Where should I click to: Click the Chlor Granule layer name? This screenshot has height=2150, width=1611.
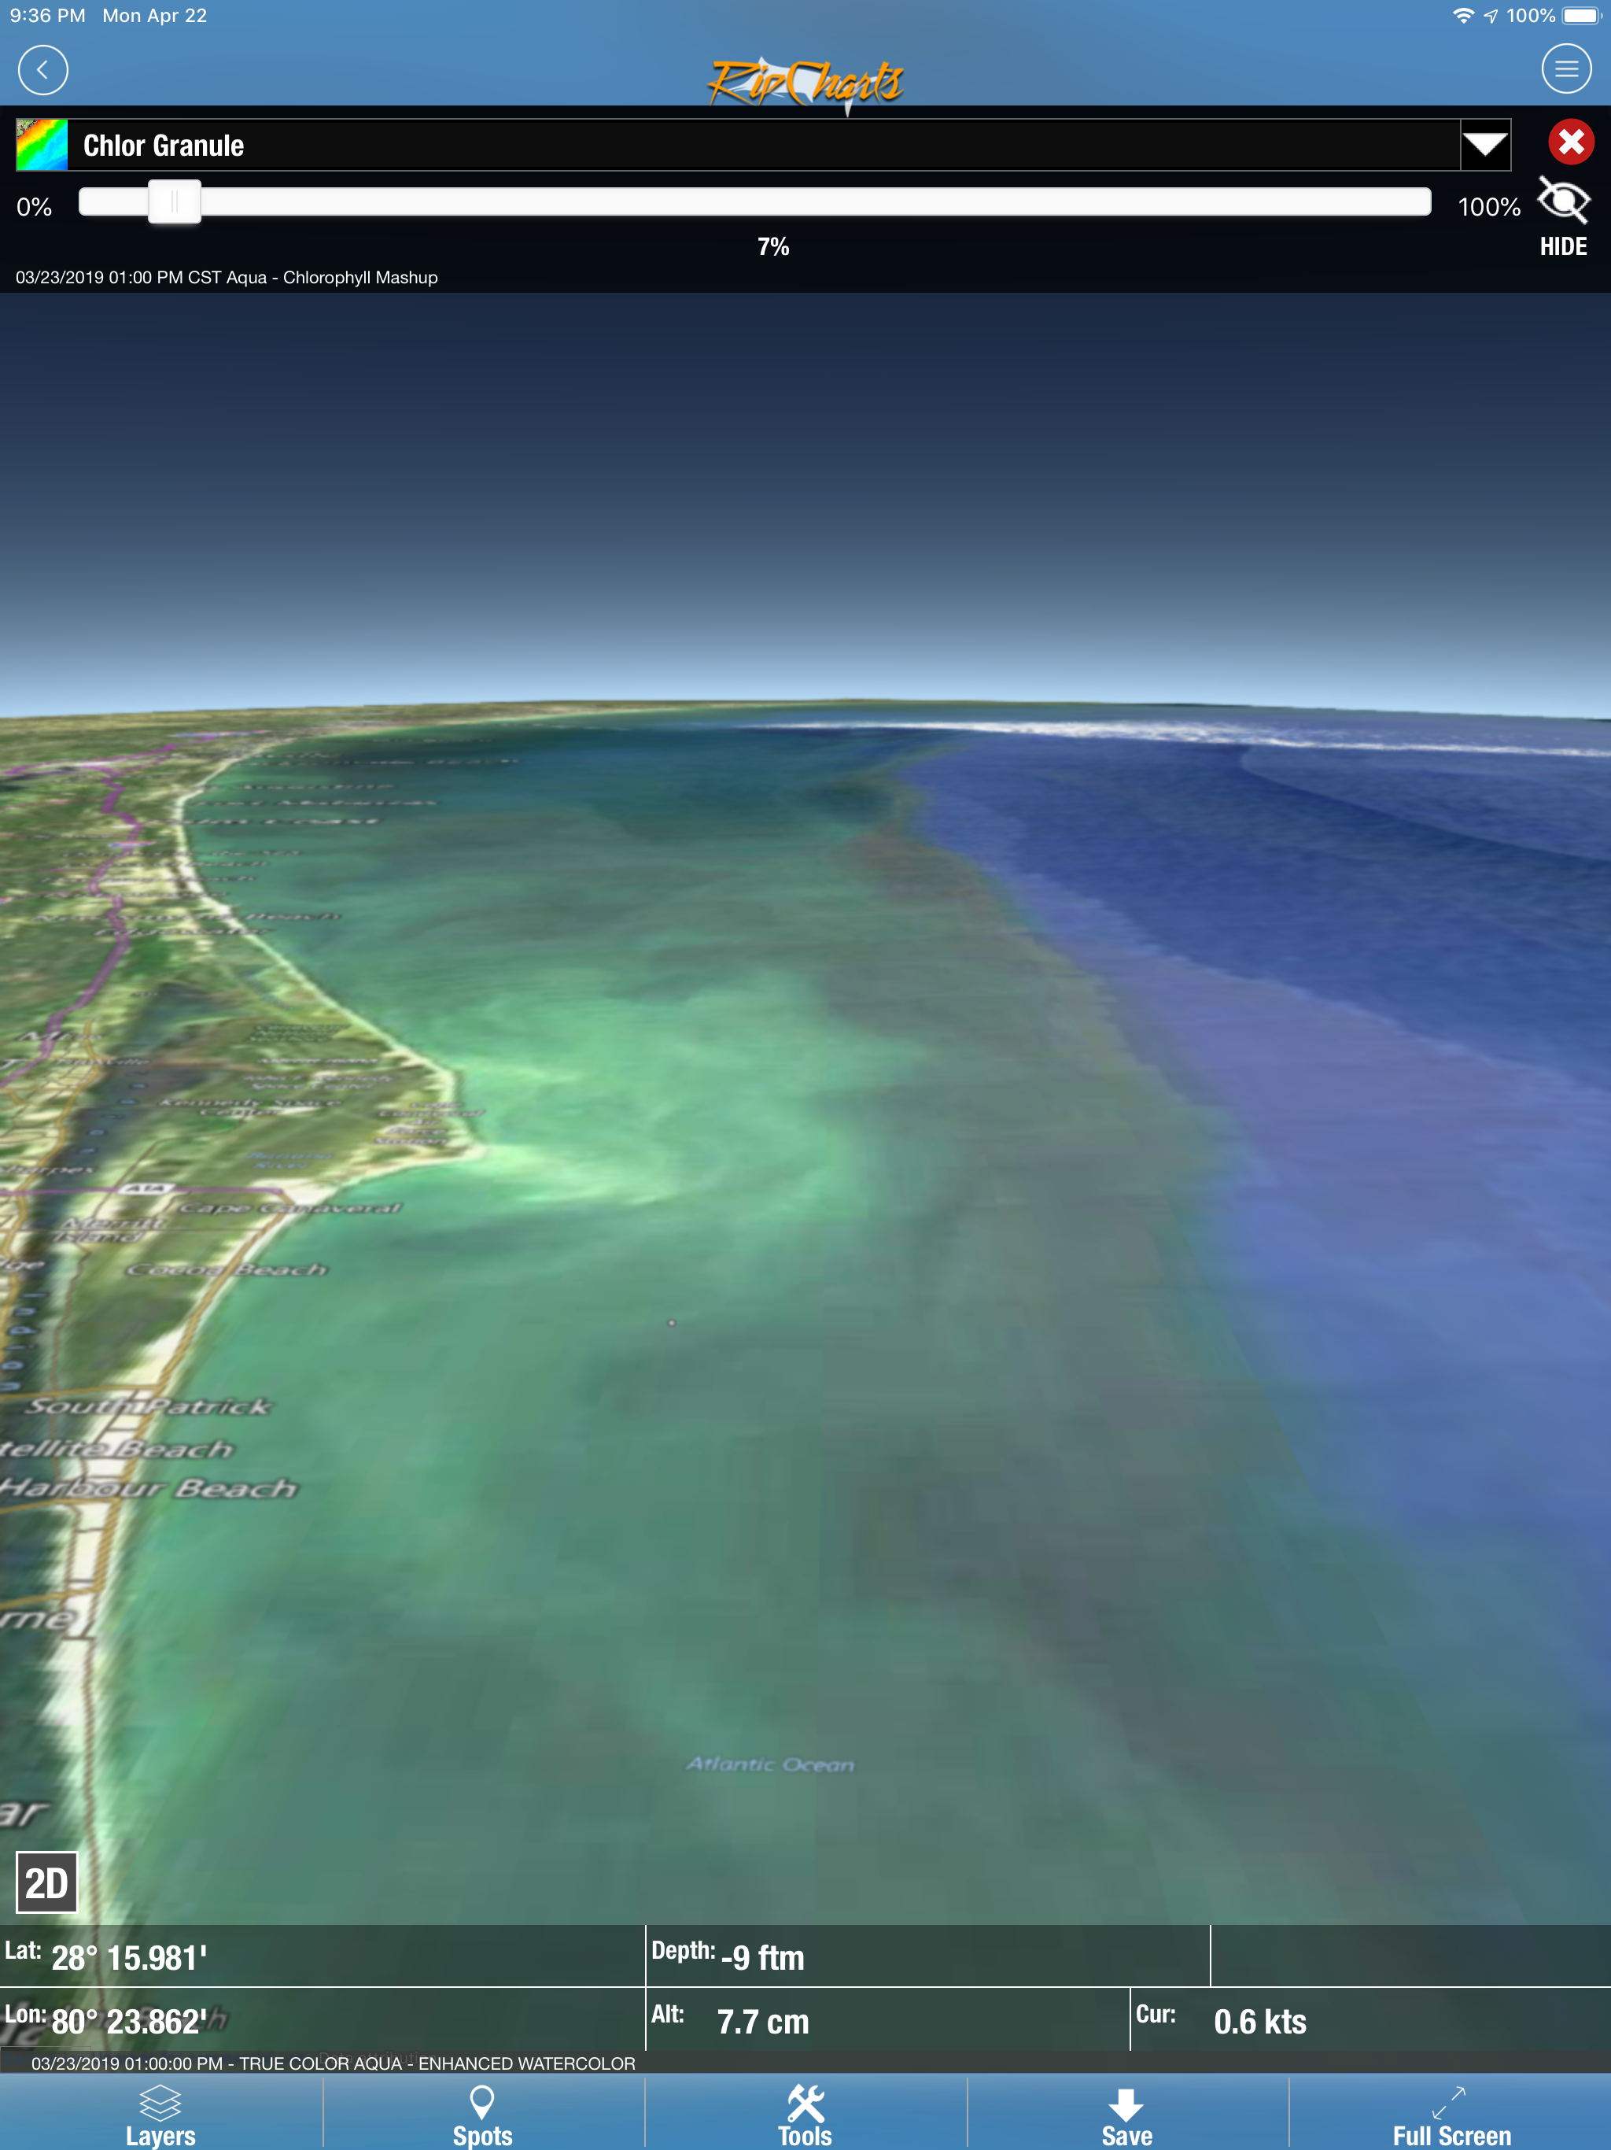coord(164,146)
